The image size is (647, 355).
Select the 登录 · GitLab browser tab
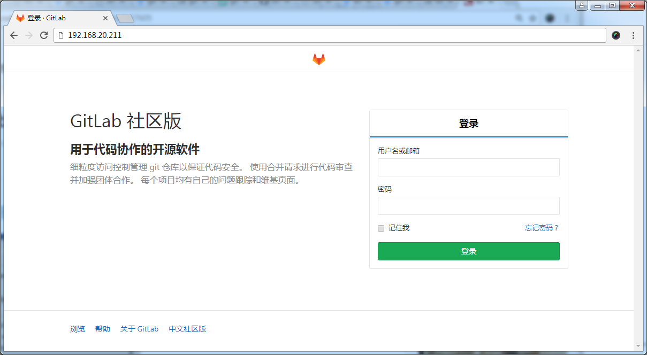tap(63, 18)
